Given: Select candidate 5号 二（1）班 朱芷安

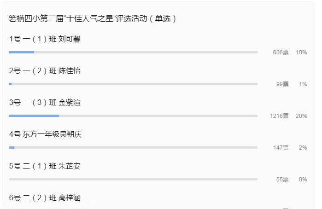Looking at the screenshot, I should (45, 166).
